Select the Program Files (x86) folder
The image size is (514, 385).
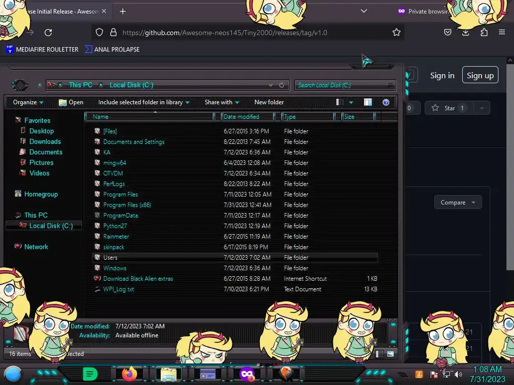pos(127,205)
